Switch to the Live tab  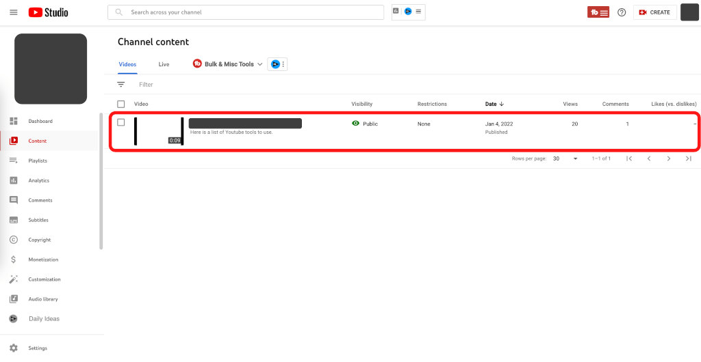164,64
